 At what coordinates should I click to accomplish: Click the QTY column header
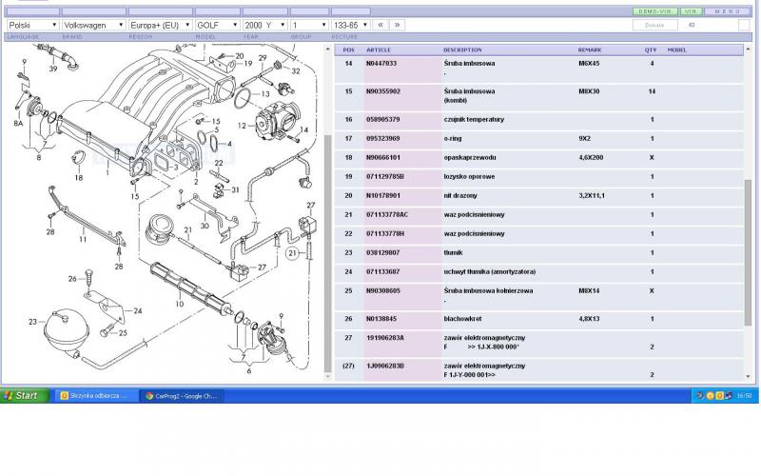tap(651, 50)
